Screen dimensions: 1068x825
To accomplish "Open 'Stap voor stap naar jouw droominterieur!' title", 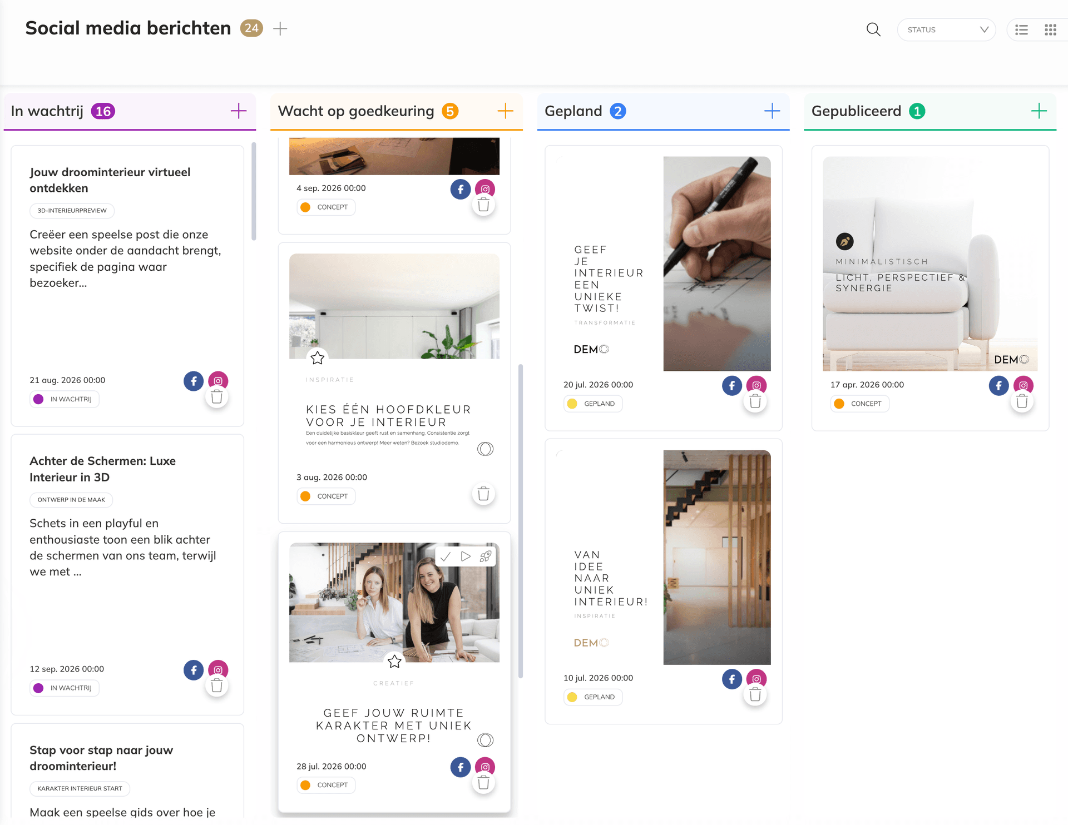I will (101, 758).
